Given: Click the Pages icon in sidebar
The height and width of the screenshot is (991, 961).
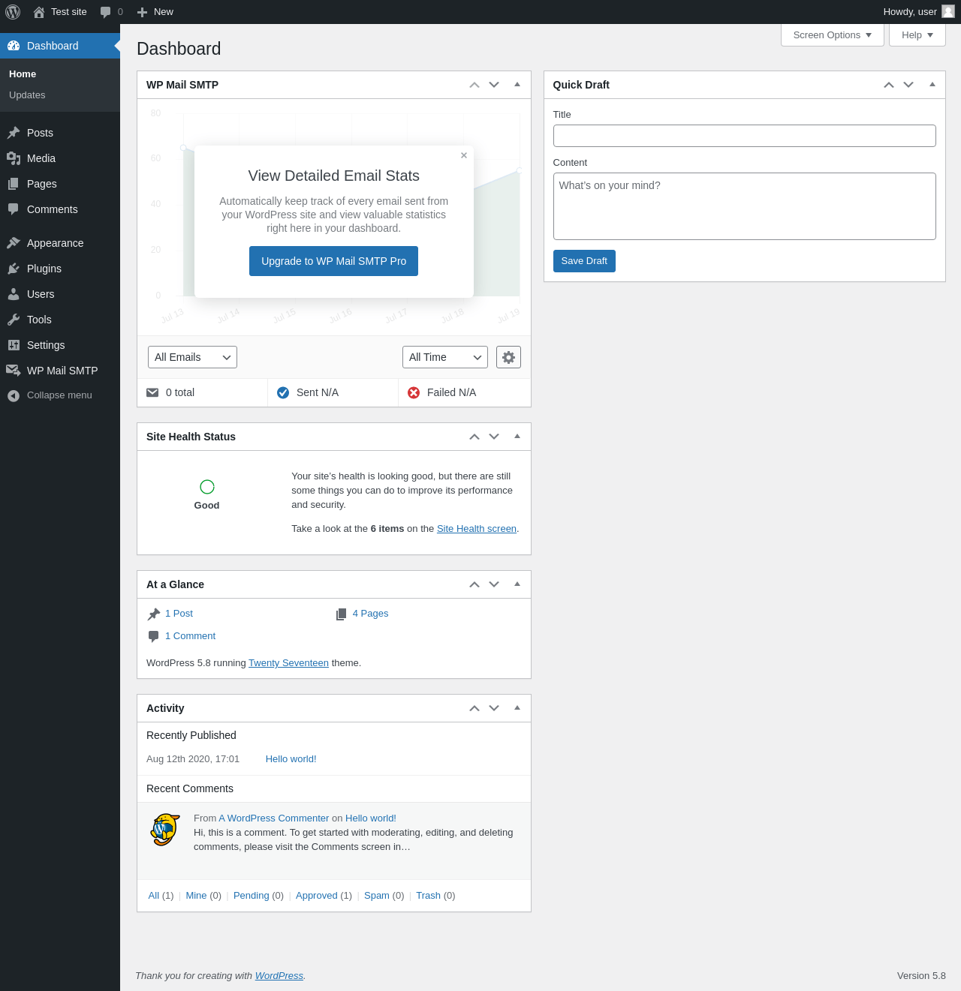Looking at the screenshot, I should (14, 184).
